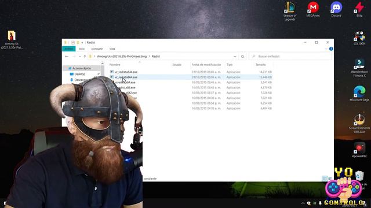Select the 7,021 KB file row

pyautogui.click(x=191, y=98)
